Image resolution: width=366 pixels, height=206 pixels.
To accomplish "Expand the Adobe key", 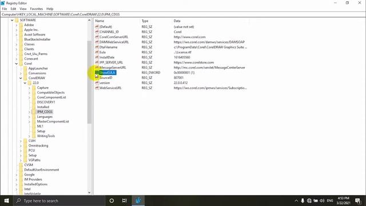I will click(17, 25).
